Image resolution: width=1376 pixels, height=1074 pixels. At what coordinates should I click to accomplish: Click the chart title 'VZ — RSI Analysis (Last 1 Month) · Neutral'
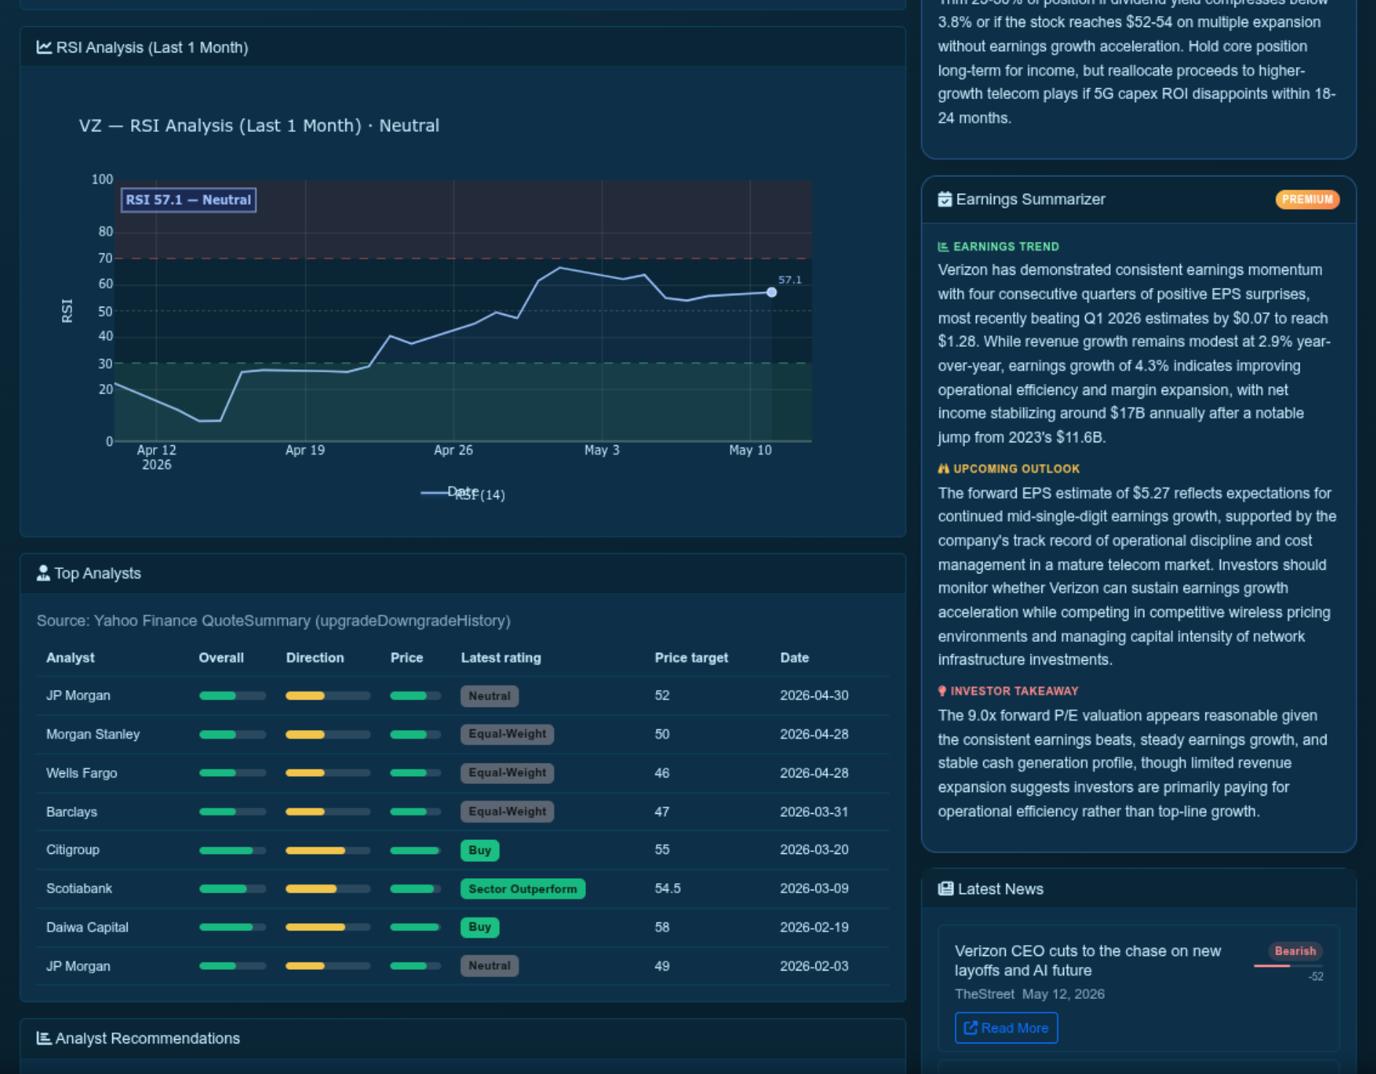coord(259,126)
